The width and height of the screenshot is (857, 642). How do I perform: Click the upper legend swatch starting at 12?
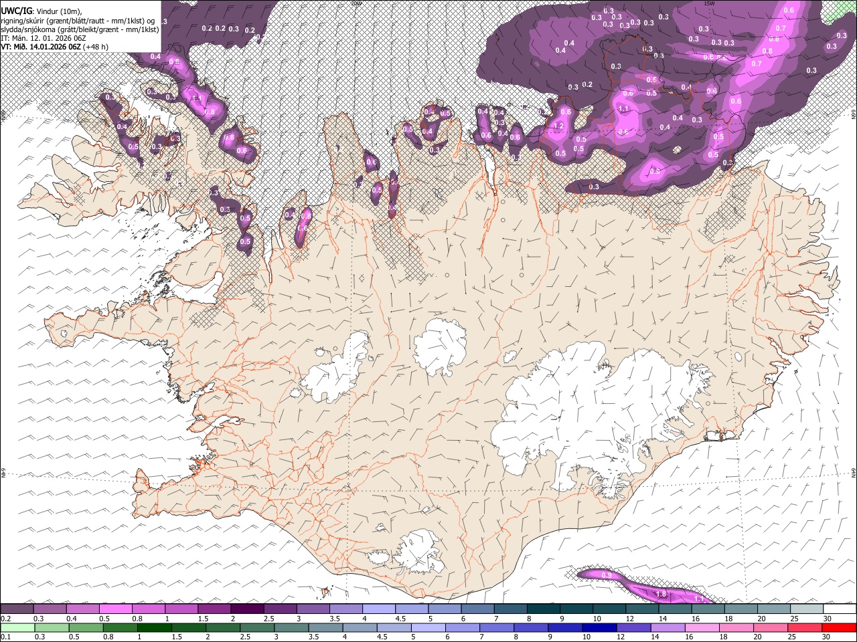[641, 609]
